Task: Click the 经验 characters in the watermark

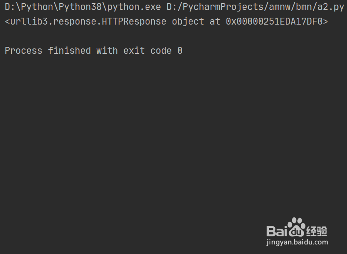Action: click(x=317, y=231)
